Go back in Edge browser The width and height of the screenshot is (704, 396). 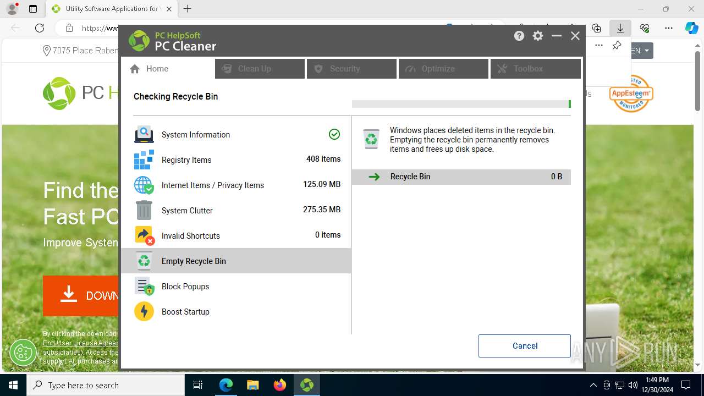(15, 28)
